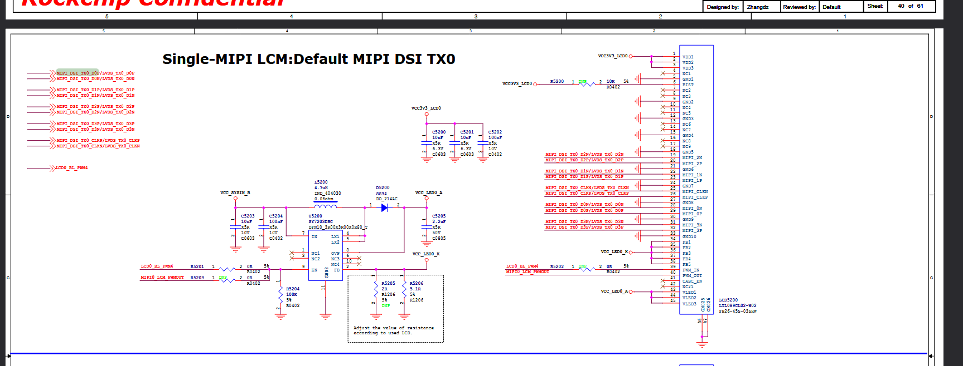
Task: Click the VCC_LED0_K port near connector pin 36
Action: pyautogui.click(x=615, y=252)
